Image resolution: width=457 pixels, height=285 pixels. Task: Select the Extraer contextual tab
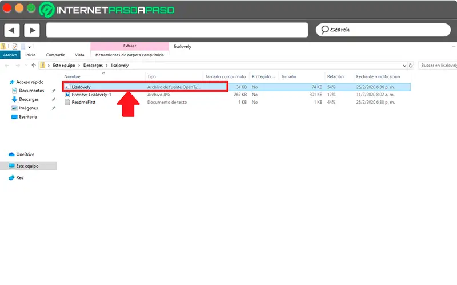point(130,46)
